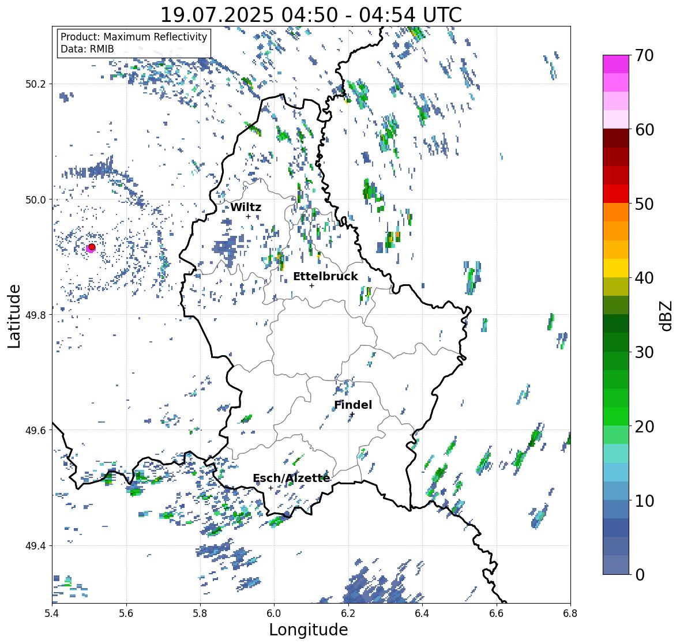Screen dimensions: 680x644
Task: Click the Findel station cross marker
Action: point(352,415)
